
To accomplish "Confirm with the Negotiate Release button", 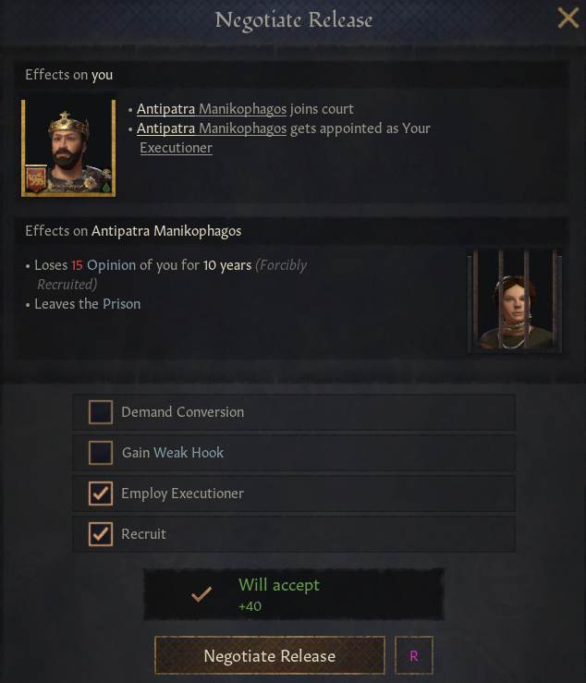I will click(x=270, y=655).
